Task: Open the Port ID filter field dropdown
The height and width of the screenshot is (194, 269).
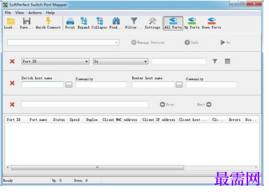Action: pos(56,61)
